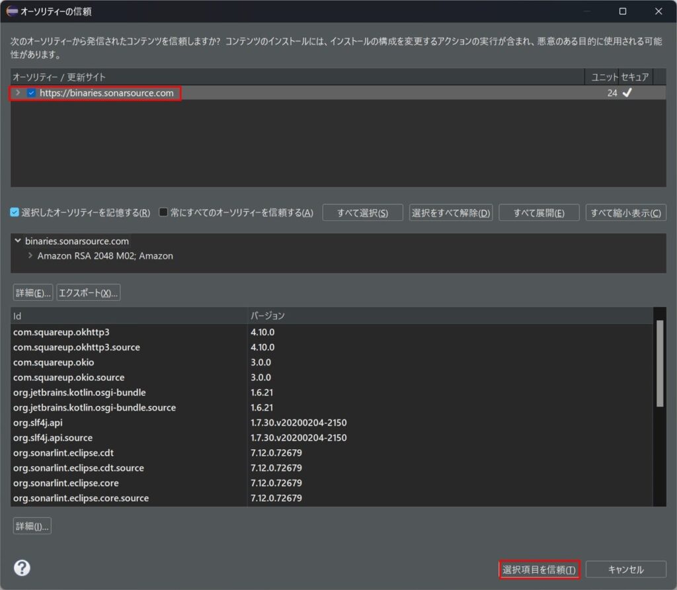The height and width of the screenshot is (590, 677).
Task: Confirm trust with 選択項目を信頼 button
Action: [x=539, y=569]
